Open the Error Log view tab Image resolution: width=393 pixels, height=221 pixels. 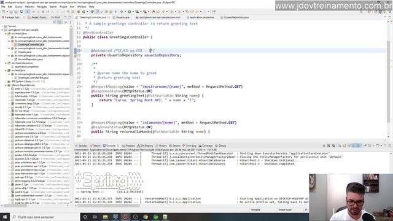(x=190, y=145)
